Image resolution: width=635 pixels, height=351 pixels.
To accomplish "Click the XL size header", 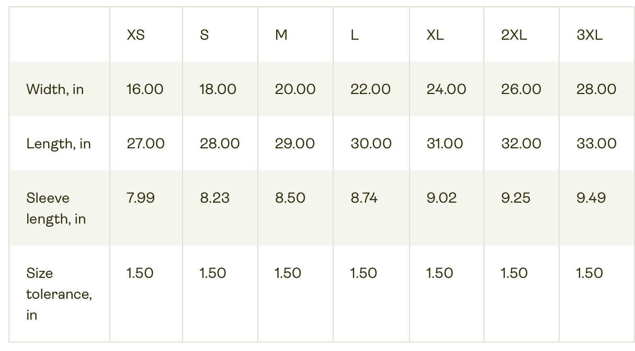I will pos(435,35).
